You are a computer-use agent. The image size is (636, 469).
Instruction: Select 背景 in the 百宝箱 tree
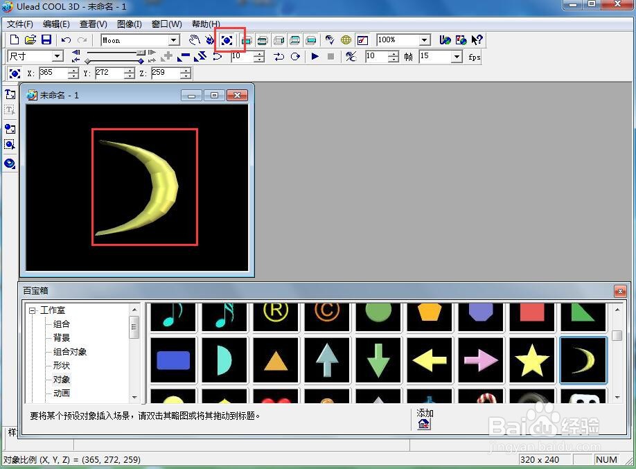coord(62,337)
